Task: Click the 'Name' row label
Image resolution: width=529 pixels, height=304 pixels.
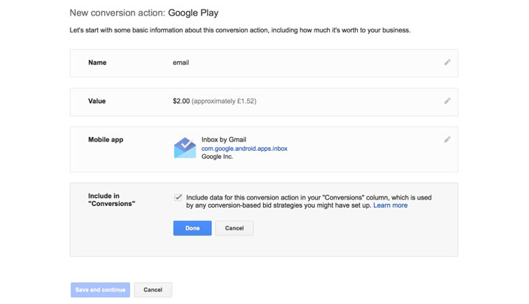Action: pos(97,63)
